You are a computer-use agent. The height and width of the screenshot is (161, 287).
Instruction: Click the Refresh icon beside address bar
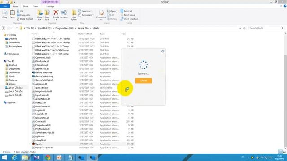pyautogui.click(x=244, y=28)
